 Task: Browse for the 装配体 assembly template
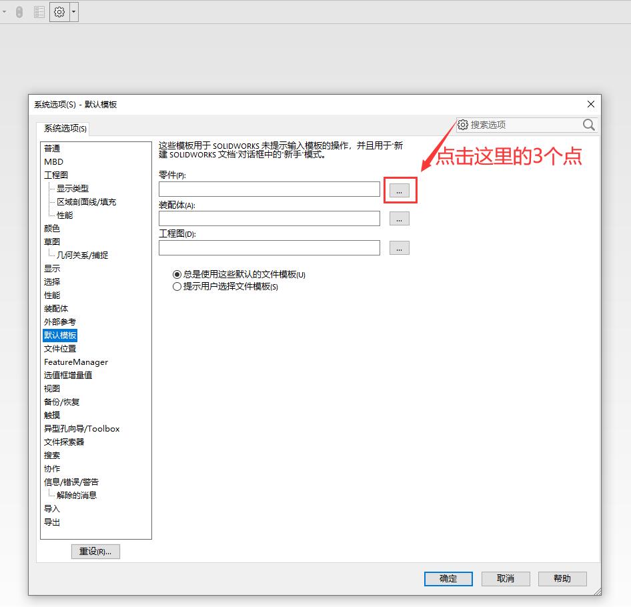[x=399, y=219]
